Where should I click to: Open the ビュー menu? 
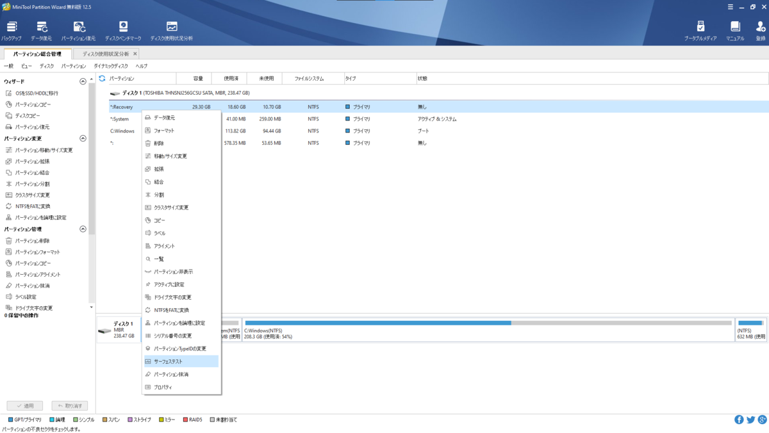click(x=26, y=66)
